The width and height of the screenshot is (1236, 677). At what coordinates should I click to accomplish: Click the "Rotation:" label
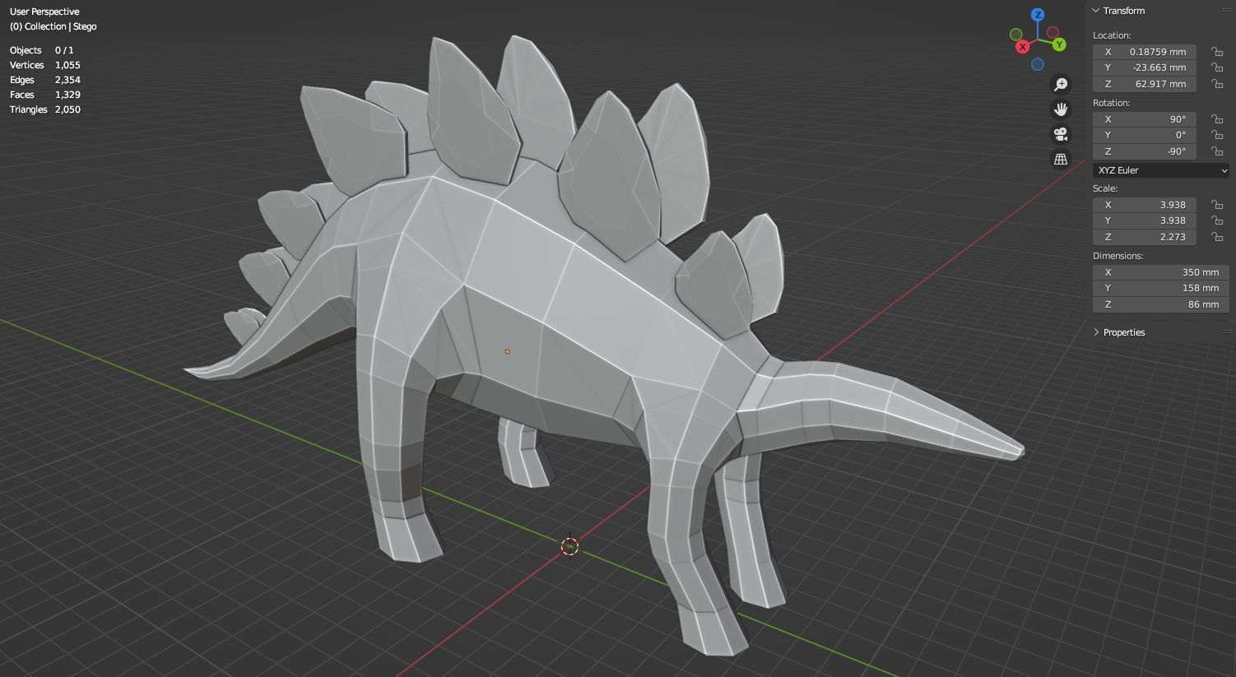[1111, 103]
